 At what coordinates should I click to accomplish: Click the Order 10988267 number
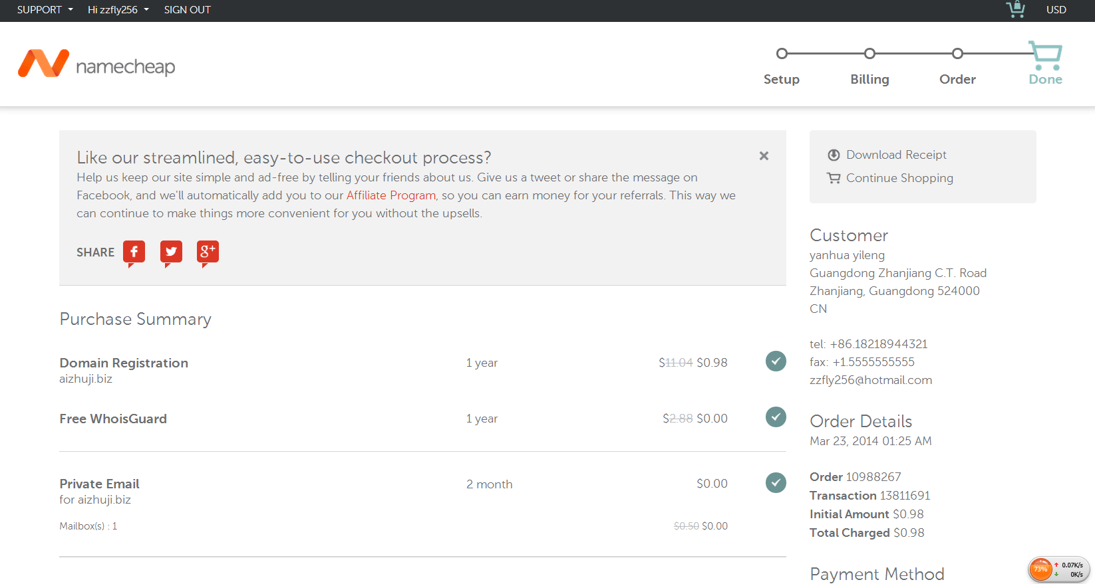[856, 477]
